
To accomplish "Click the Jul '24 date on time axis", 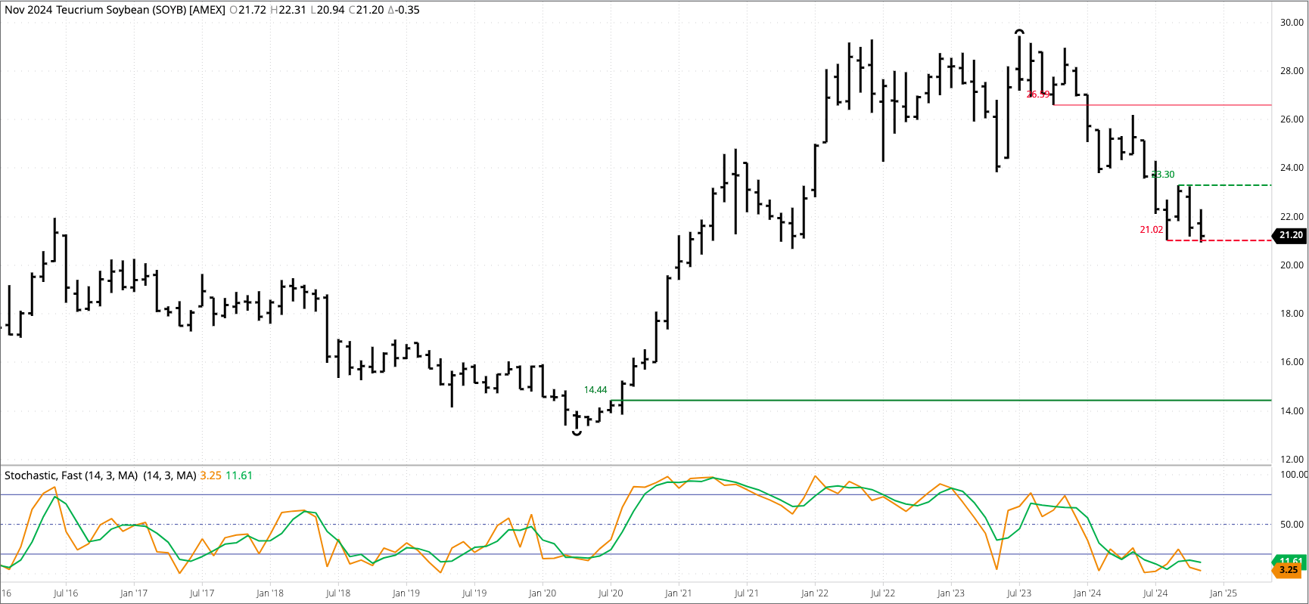I will [1155, 593].
